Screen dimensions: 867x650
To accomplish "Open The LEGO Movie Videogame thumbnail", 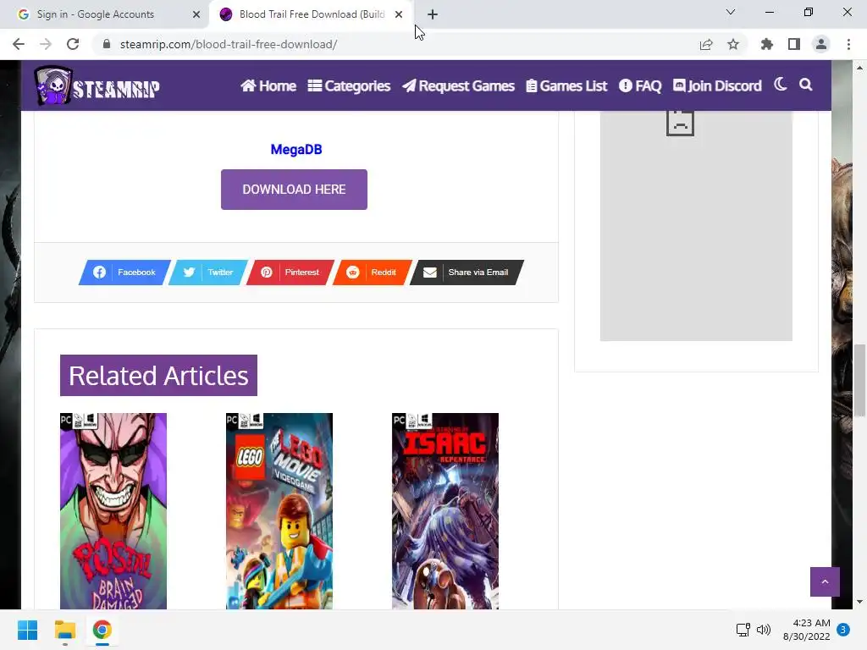I will pyautogui.click(x=279, y=511).
